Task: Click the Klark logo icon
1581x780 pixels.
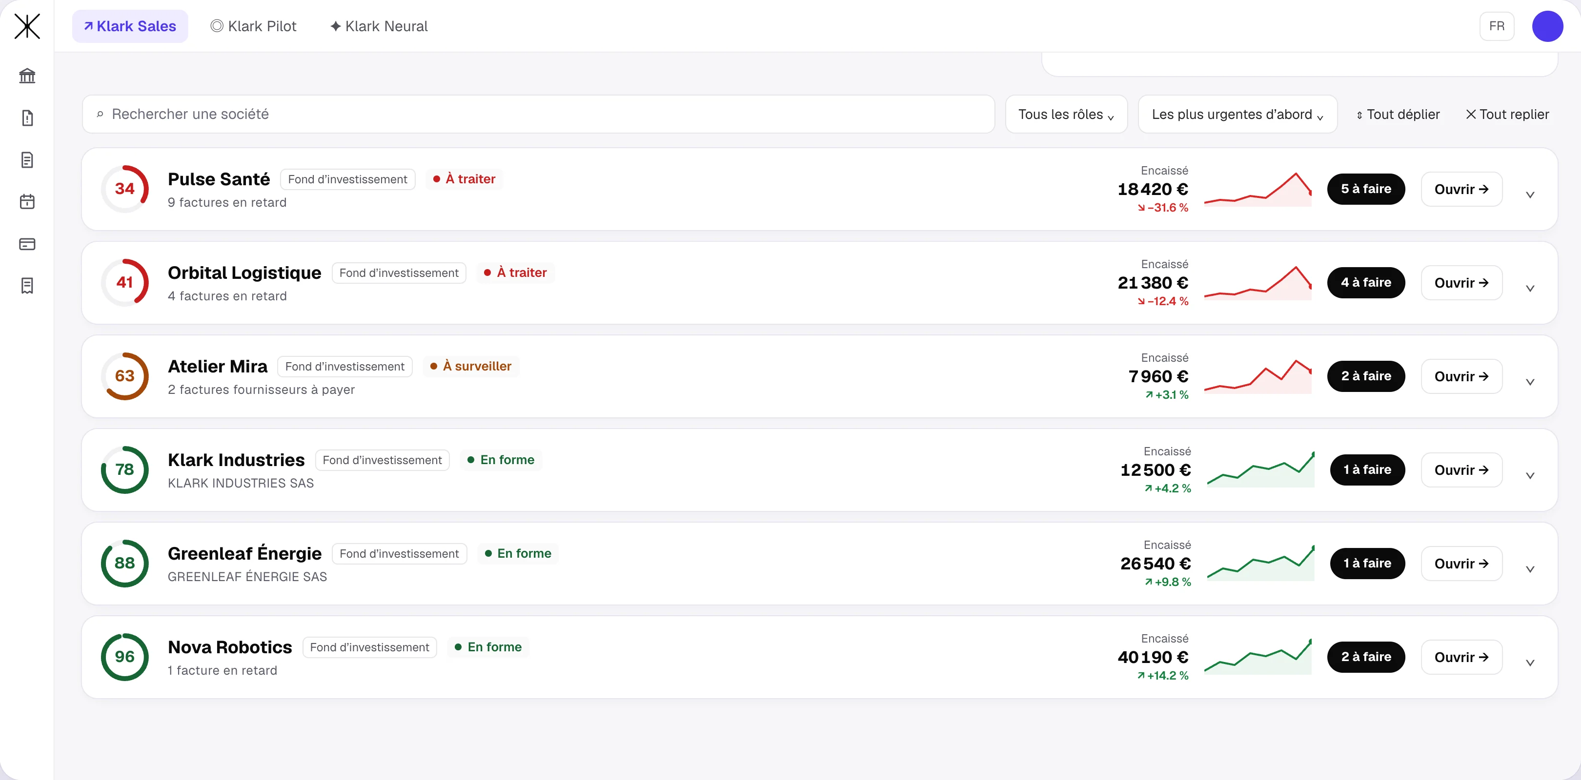Action: tap(27, 26)
